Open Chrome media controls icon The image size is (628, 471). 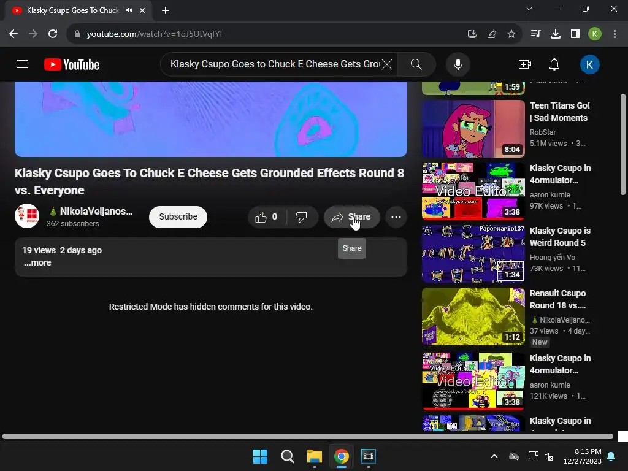[536, 34]
